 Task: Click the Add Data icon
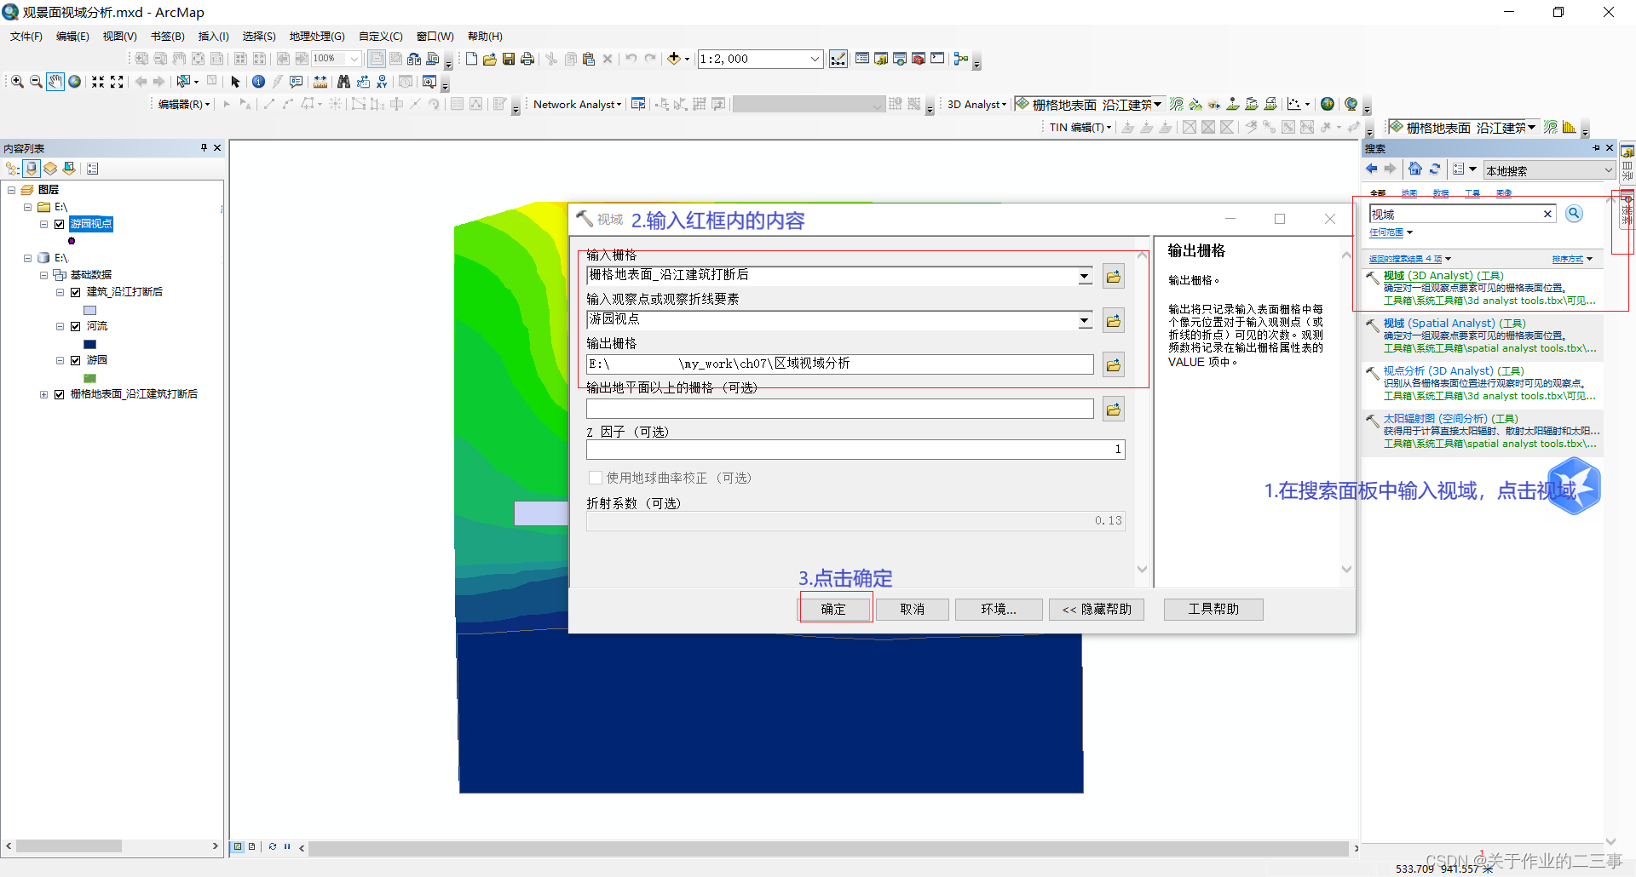[x=674, y=59]
